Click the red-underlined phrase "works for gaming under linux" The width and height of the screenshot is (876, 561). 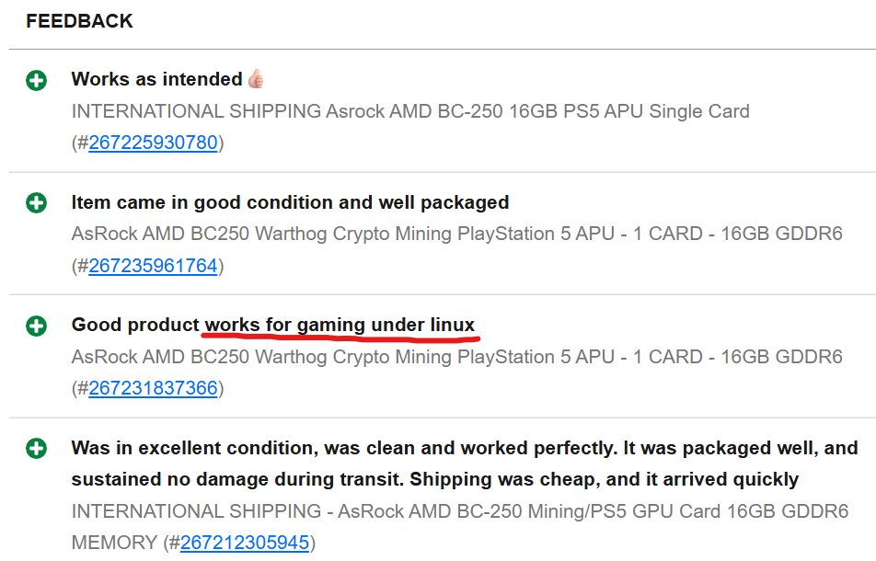coord(340,325)
